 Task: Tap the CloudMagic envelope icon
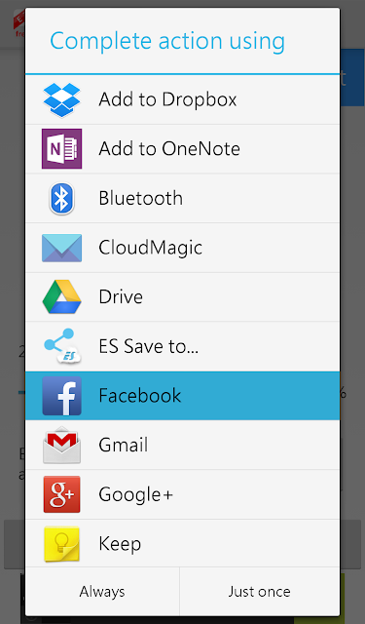[61, 248]
